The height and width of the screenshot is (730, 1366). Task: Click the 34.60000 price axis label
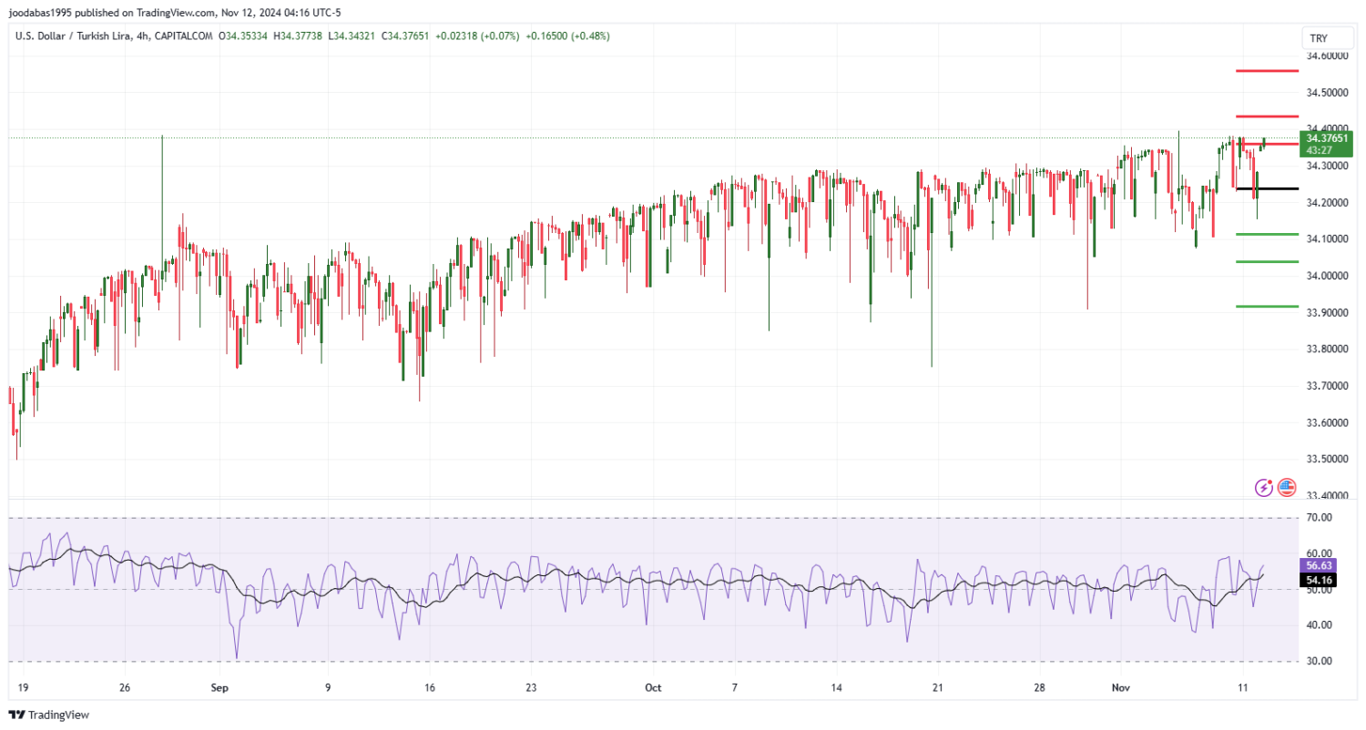coord(1327,56)
